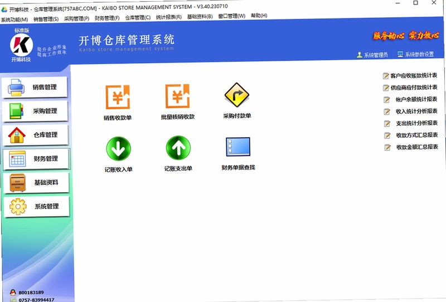Click the note icon beside 帐户余额统计报表
Screen dimensions: 446x302
[386, 100]
